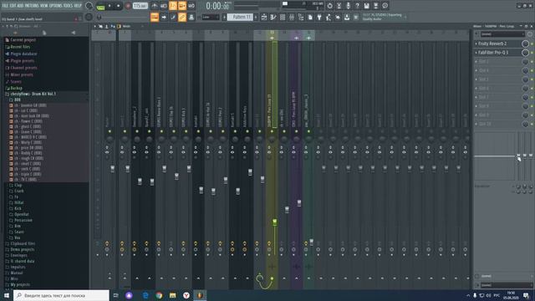
Task: Expand Channel presets folder
Action: click(x=23, y=68)
